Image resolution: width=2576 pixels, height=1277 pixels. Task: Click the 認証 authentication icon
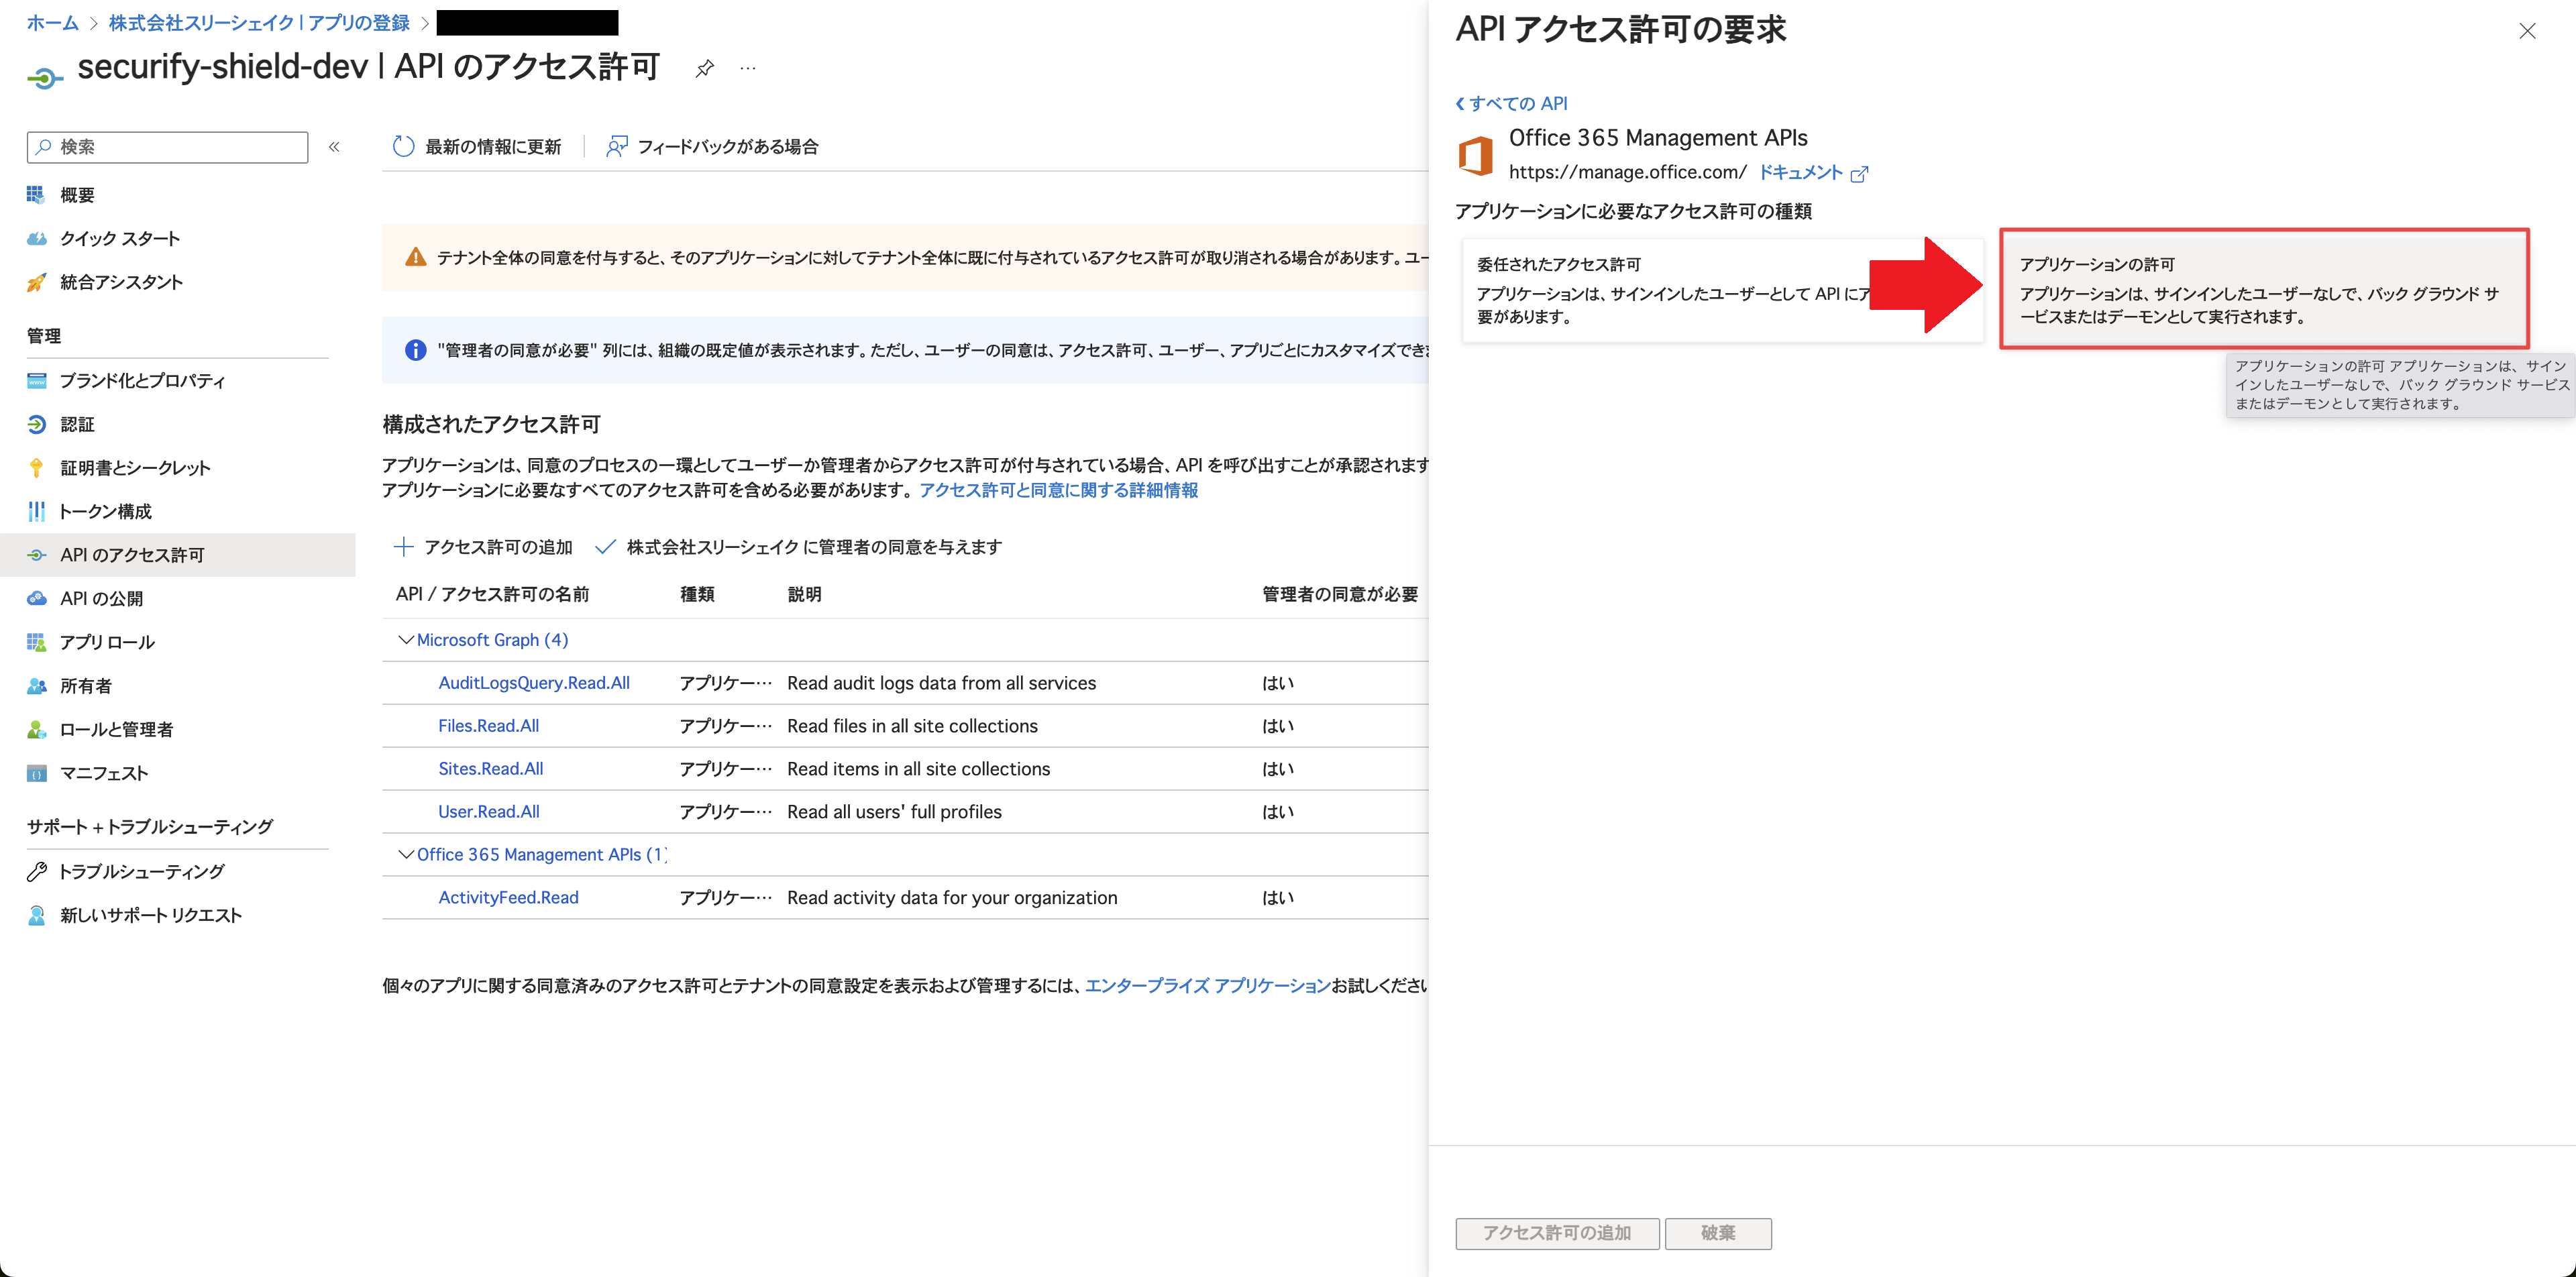click(x=36, y=424)
